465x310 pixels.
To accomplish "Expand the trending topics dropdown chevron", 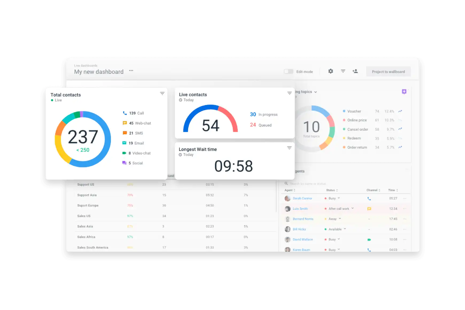I will [316, 92].
